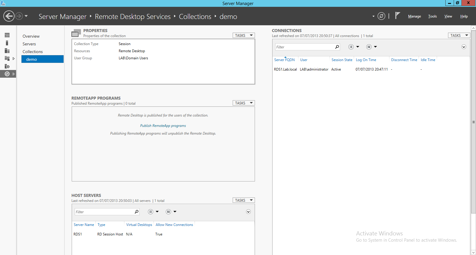Sort by Log On Time column

coord(366,60)
